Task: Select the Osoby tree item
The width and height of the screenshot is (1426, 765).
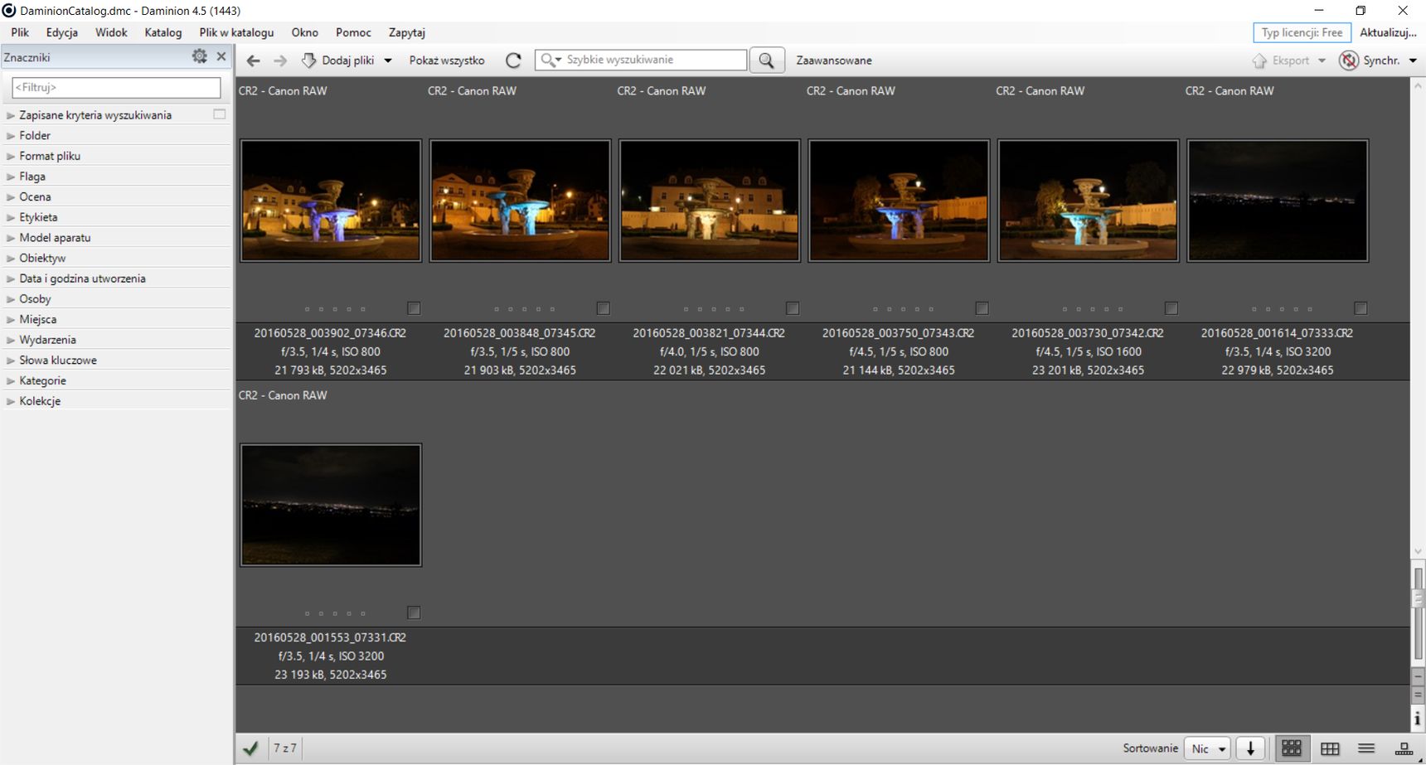Action: (35, 299)
